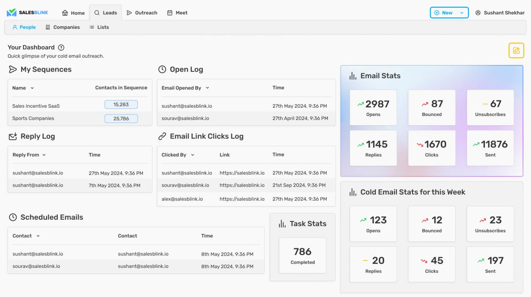Click the Scheduled Emails clock icon
The height and width of the screenshot is (297, 531).
[x=13, y=217]
